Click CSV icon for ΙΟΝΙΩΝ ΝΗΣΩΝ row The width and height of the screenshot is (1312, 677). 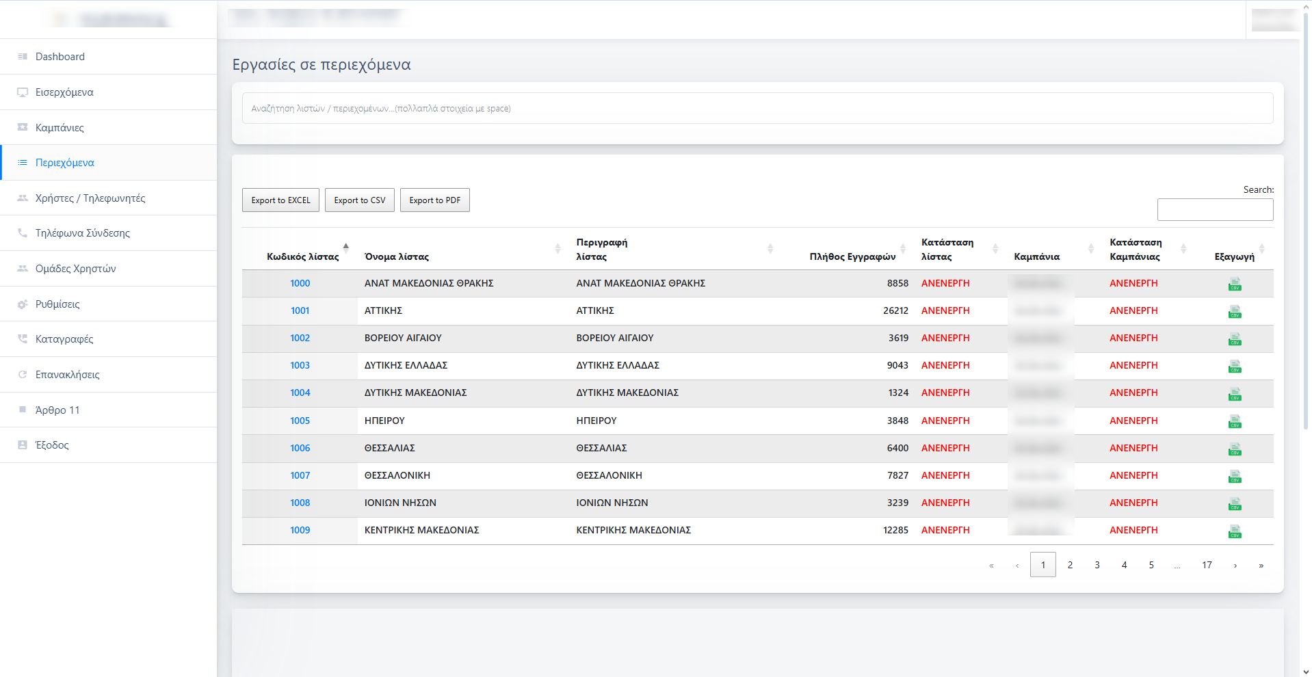[x=1234, y=504]
